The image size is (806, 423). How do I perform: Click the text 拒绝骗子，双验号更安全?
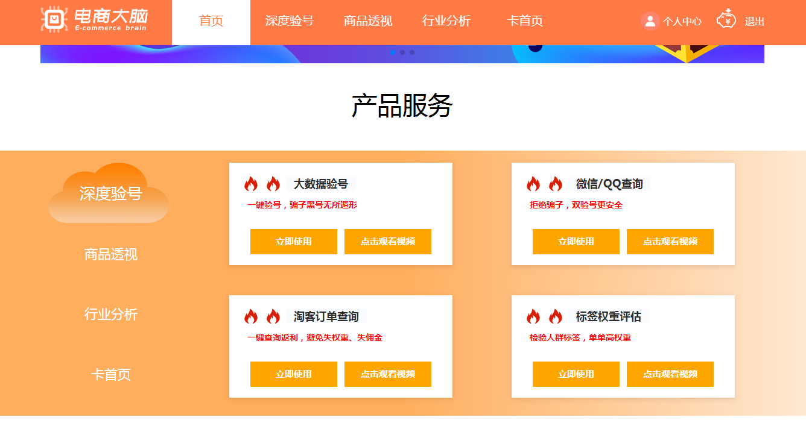(x=576, y=205)
